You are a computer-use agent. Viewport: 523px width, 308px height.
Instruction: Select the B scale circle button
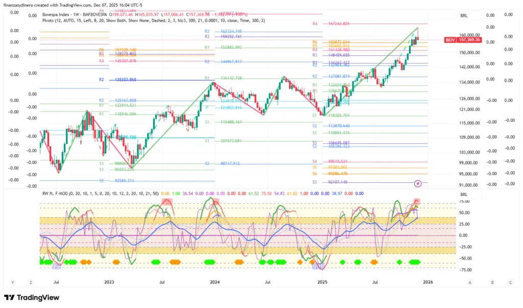pos(492,281)
